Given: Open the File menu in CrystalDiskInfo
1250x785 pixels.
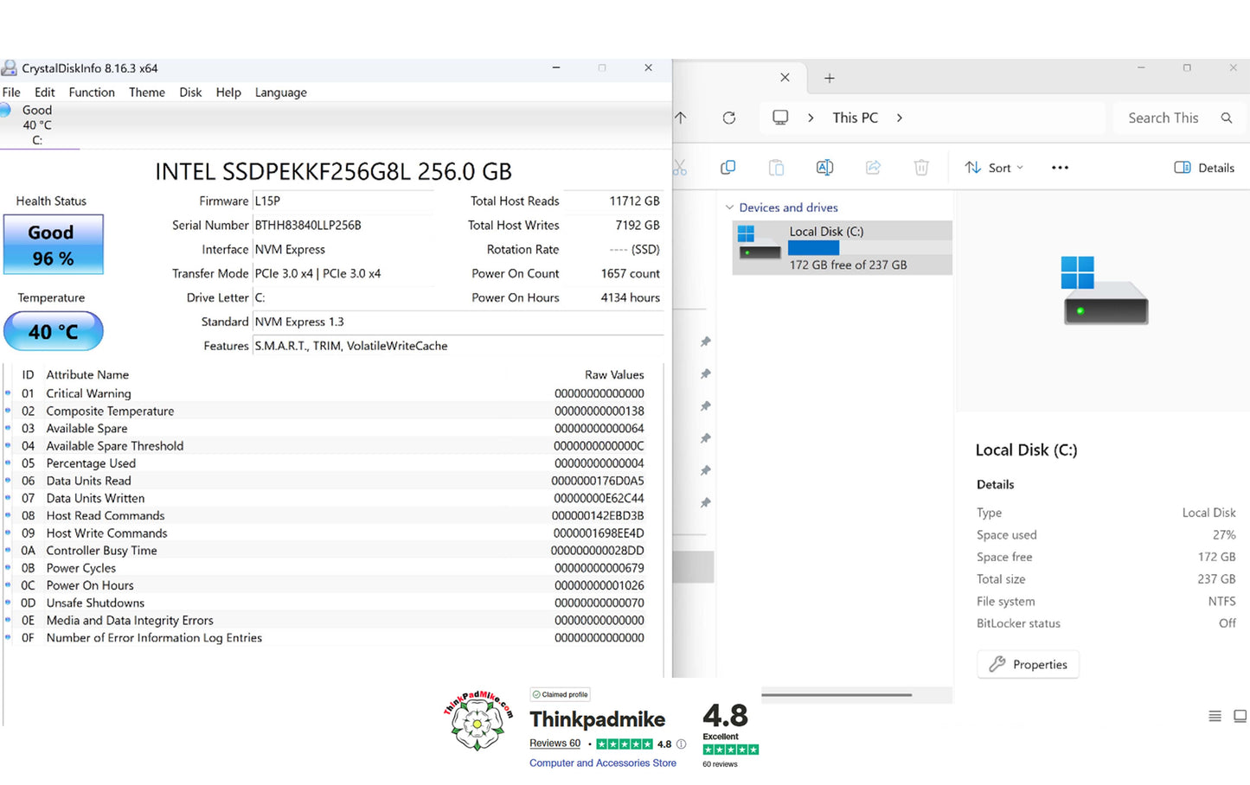Looking at the screenshot, I should click(11, 93).
